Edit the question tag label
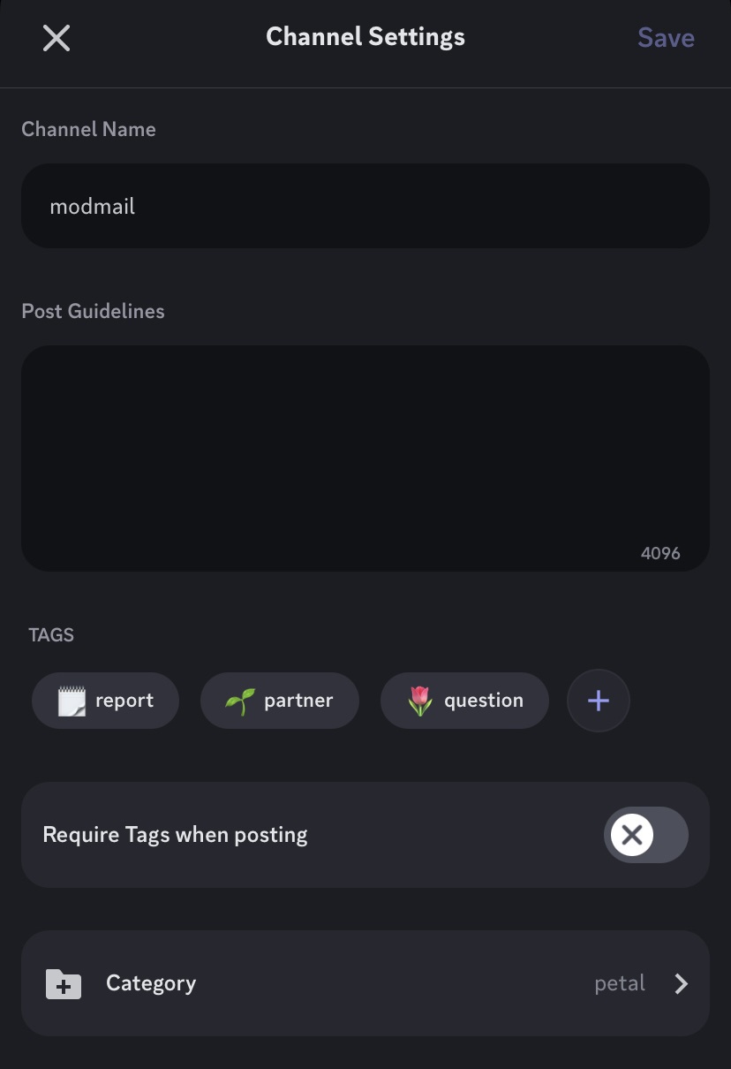This screenshot has height=1069, width=731. tap(484, 701)
